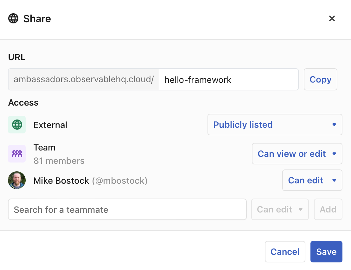
Task: Click the globe icon beside Share title
Action: click(14, 18)
